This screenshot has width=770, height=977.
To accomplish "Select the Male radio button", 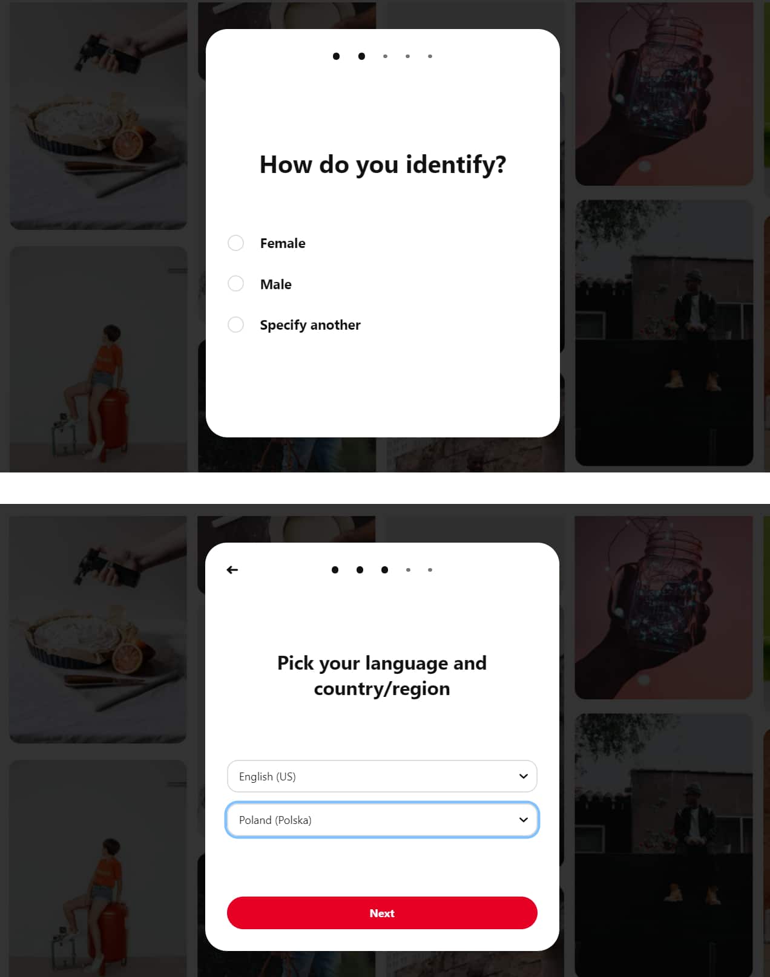I will [x=235, y=284].
